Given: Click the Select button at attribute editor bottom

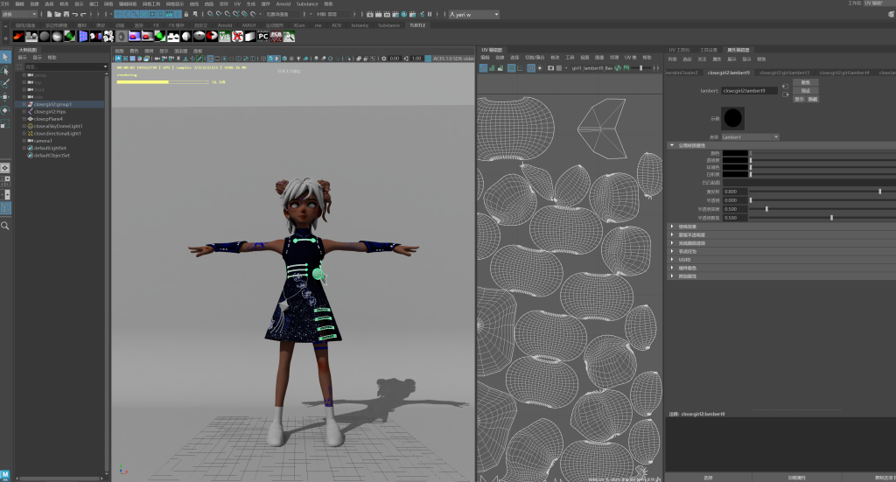Looking at the screenshot, I should [x=708, y=478].
